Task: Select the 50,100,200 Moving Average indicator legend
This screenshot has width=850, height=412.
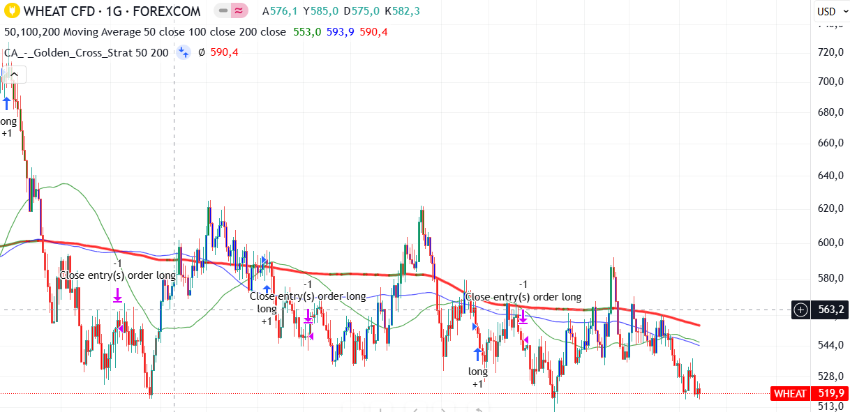Action: 145,32
